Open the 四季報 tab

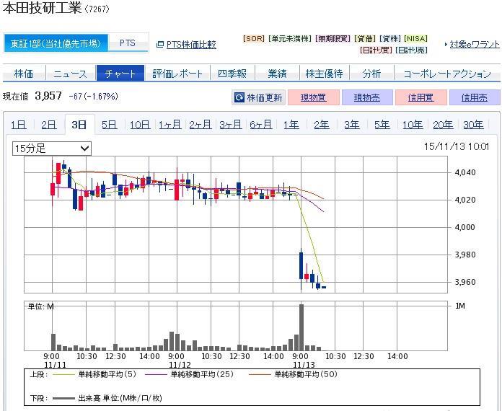(x=232, y=74)
